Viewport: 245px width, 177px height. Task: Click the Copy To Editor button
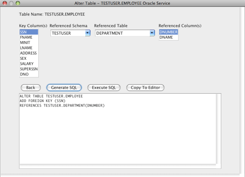pos(146,88)
